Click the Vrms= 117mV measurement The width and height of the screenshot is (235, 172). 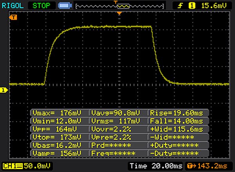point(116,121)
